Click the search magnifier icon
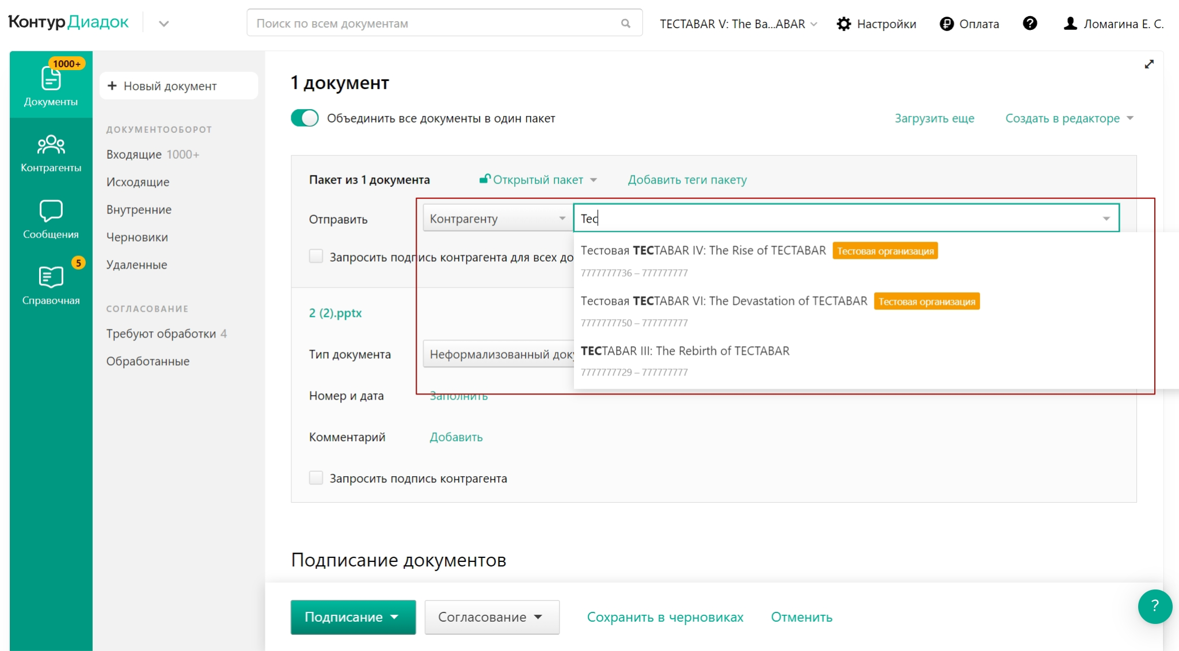1179x651 pixels. tap(626, 24)
